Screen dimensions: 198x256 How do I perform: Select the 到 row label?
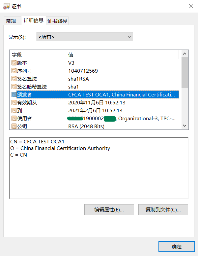click(19, 110)
